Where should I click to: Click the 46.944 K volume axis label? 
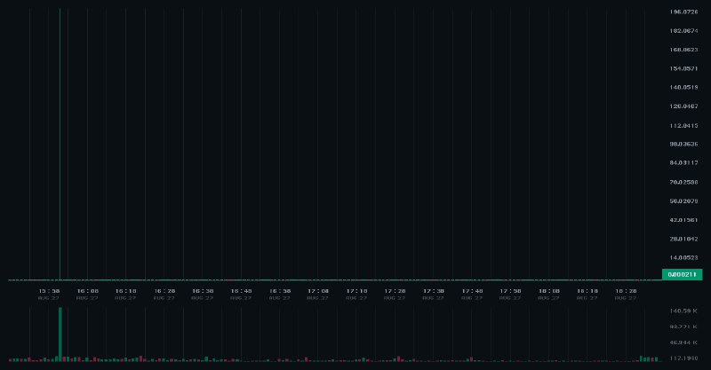coord(683,342)
